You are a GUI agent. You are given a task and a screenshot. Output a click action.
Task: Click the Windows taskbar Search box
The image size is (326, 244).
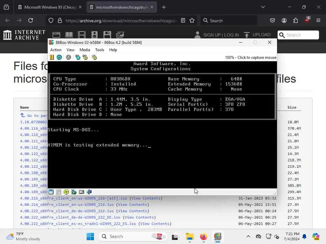point(133,236)
